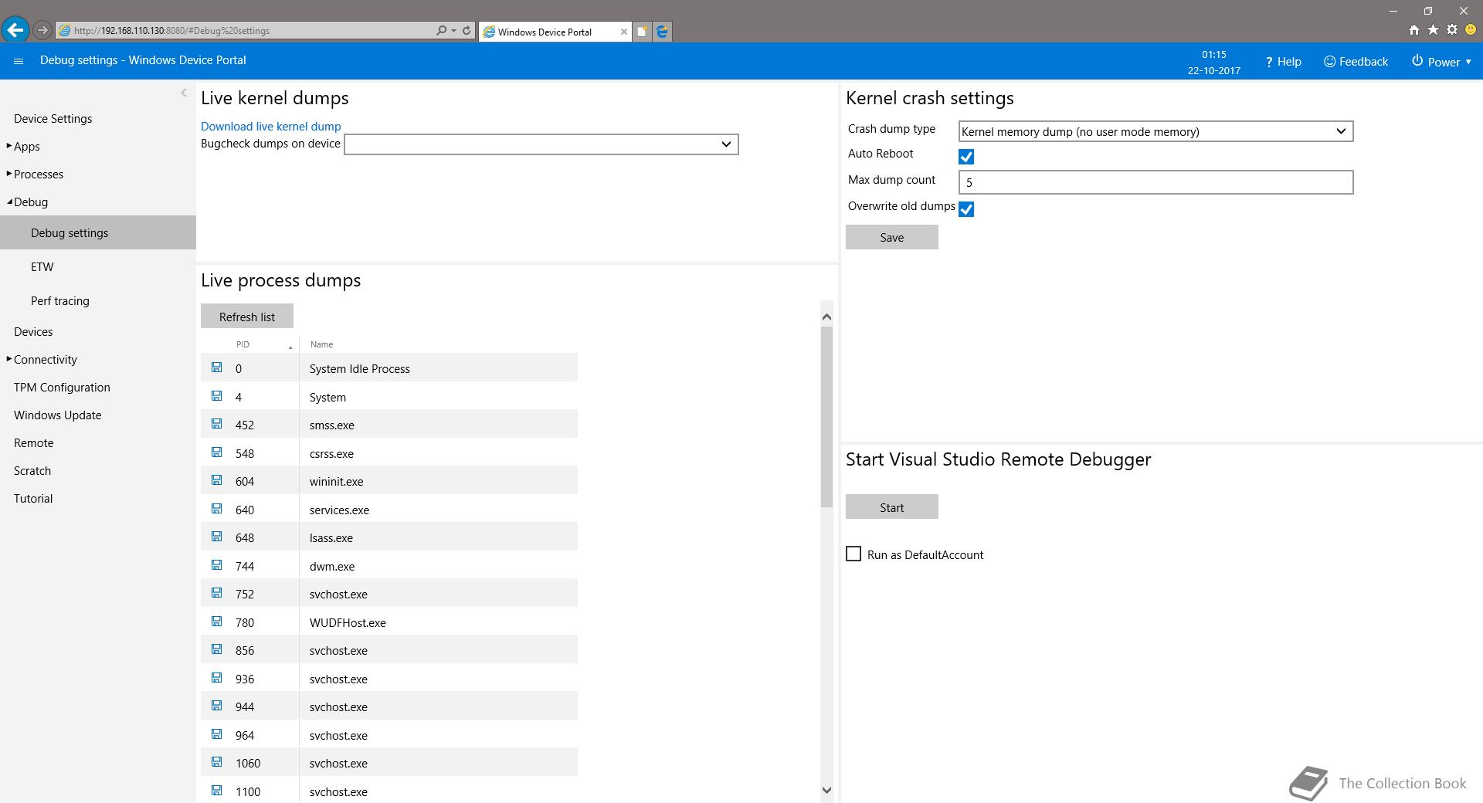Collapse the left navigation sidebar
The width and height of the screenshot is (1483, 803).
[x=184, y=93]
